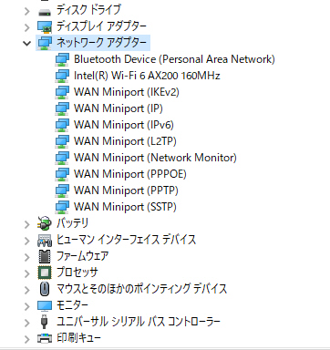Screen dimensions: 330x350
Task: Select ユニバーサル シリアル バス コントローラー label
Action: [139, 322]
